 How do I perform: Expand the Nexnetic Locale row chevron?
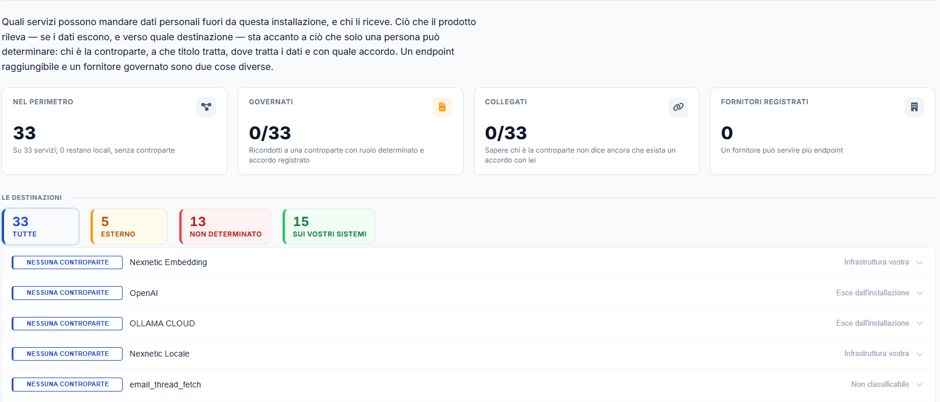tap(920, 354)
